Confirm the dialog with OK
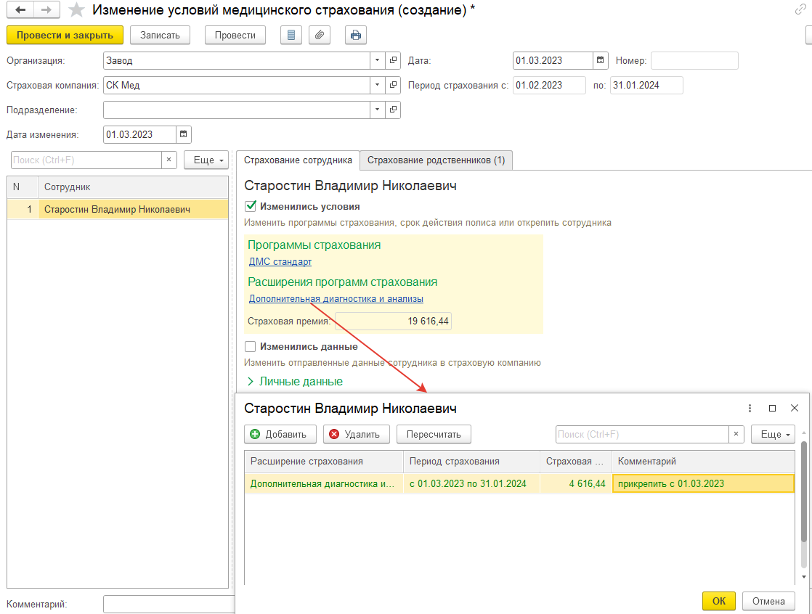Viewport: 812px width, 614px height. (x=719, y=601)
